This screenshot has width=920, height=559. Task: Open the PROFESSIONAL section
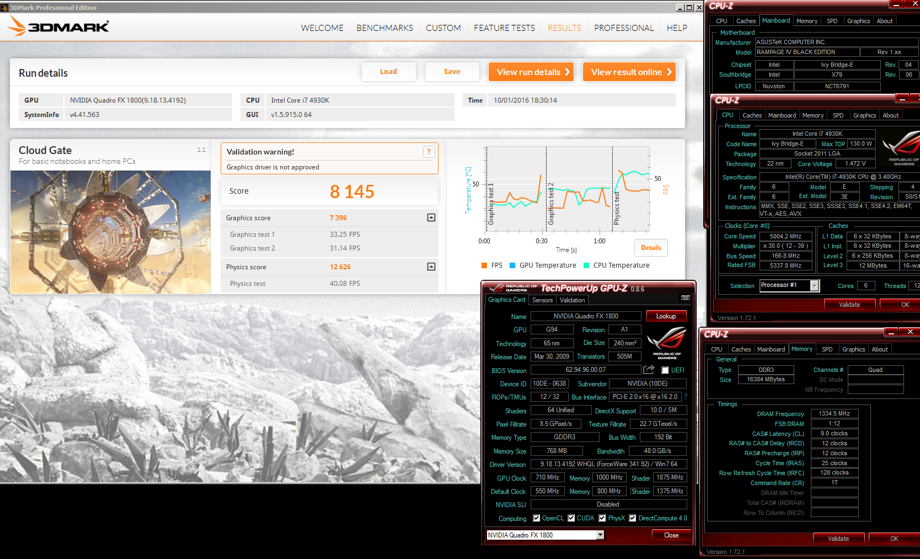[x=624, y=28]
